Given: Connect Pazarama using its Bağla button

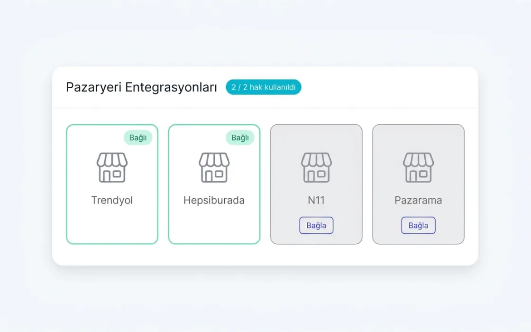Looking at the screenshot, I should 418,225.
